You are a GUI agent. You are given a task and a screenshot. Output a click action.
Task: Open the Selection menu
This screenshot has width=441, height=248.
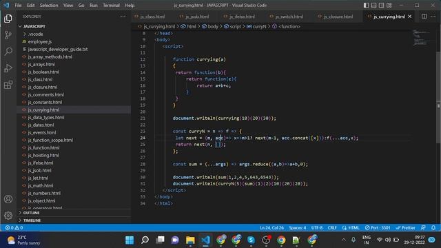[x=49, y=5]
